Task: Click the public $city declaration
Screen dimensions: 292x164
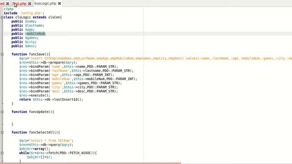Action: 24,42
